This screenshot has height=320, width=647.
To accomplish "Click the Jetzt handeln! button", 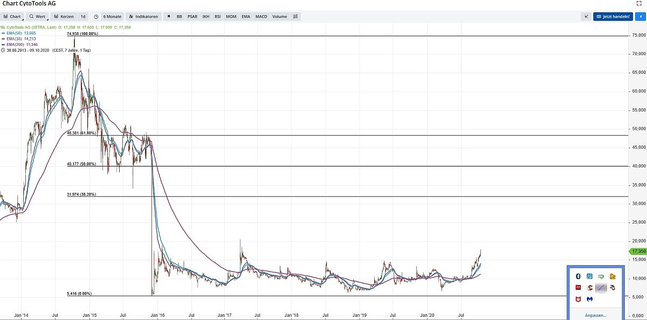I will tap(613, 17).
